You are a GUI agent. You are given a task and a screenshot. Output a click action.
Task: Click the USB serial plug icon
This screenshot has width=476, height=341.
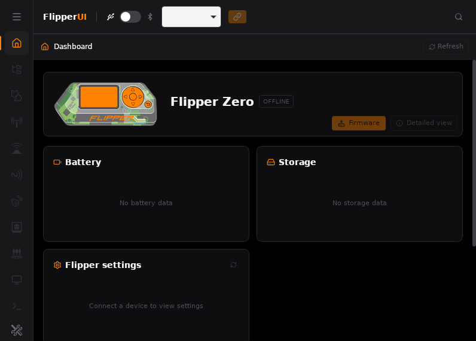point(111,17)
